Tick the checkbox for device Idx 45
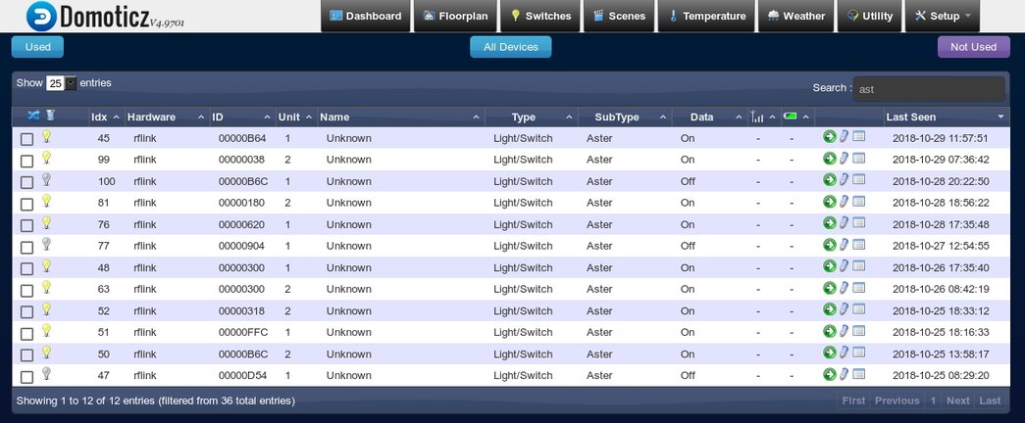Screen dimensions: 1025x423 [x=27, y=139]
